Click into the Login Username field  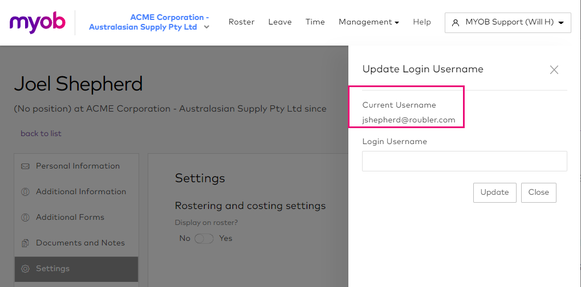tap(464, 161)
